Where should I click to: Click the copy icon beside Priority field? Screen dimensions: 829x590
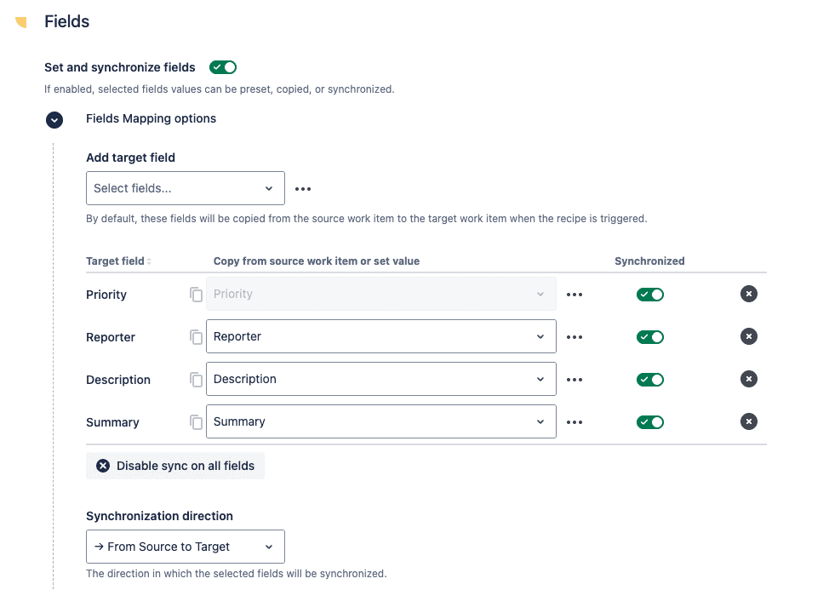point(197,295)
